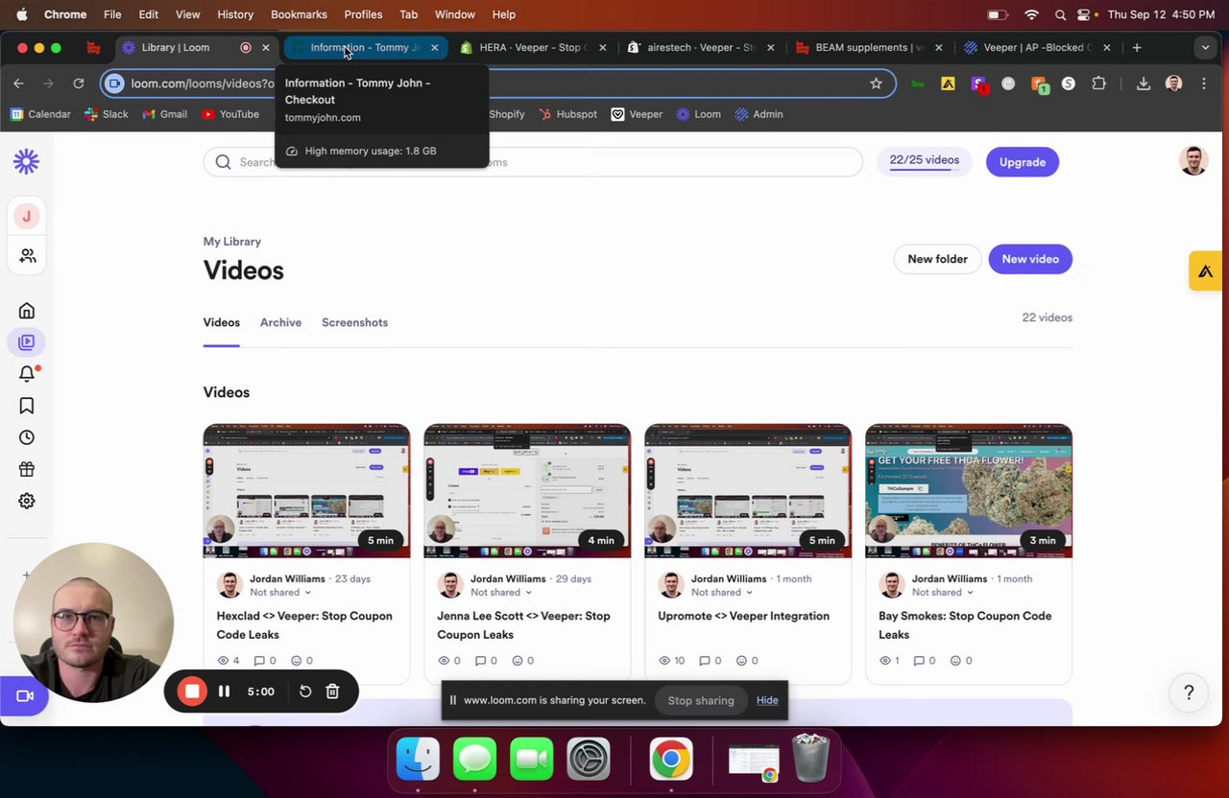Click the help question mark button

1189,692
